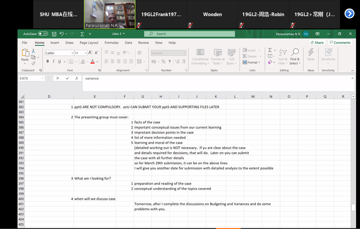Toggle underline formatting
Image resolution: width=360 pixels, height=229 pixels.
click(59, 61)
